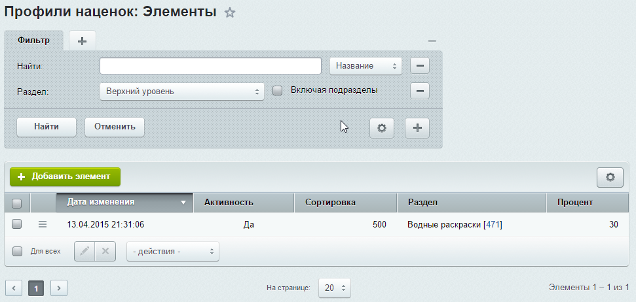This screenshot has height=302, width=636.
Task: Click the Найти search text field
Action: click(x=210, y=66)
